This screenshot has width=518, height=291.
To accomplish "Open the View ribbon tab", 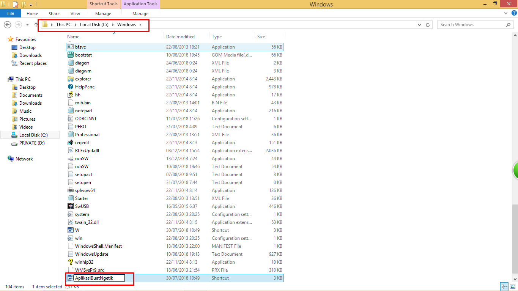I will pos(75,14).
